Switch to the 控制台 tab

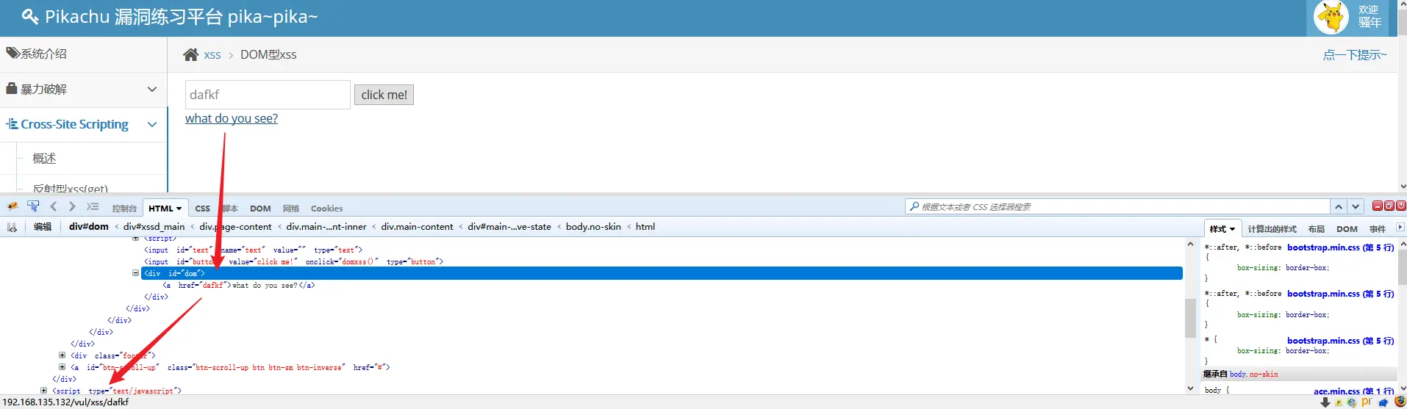[124, 209]
